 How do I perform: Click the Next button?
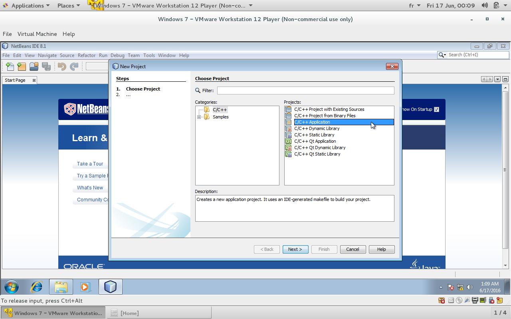[295, 249]
